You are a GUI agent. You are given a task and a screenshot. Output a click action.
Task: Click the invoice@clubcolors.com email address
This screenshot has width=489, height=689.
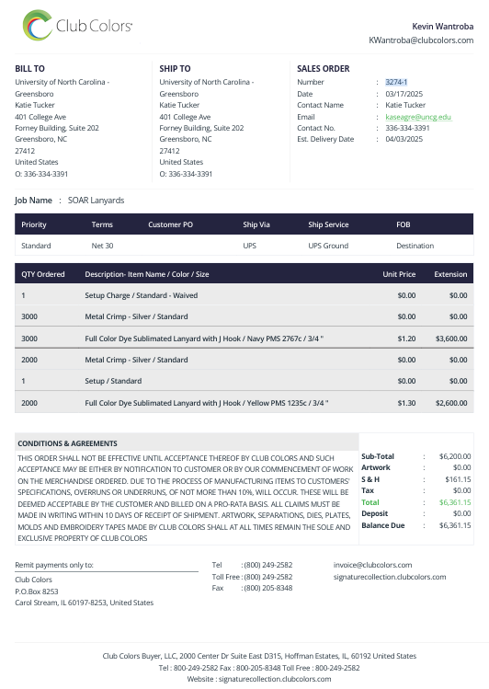[372, 565]
